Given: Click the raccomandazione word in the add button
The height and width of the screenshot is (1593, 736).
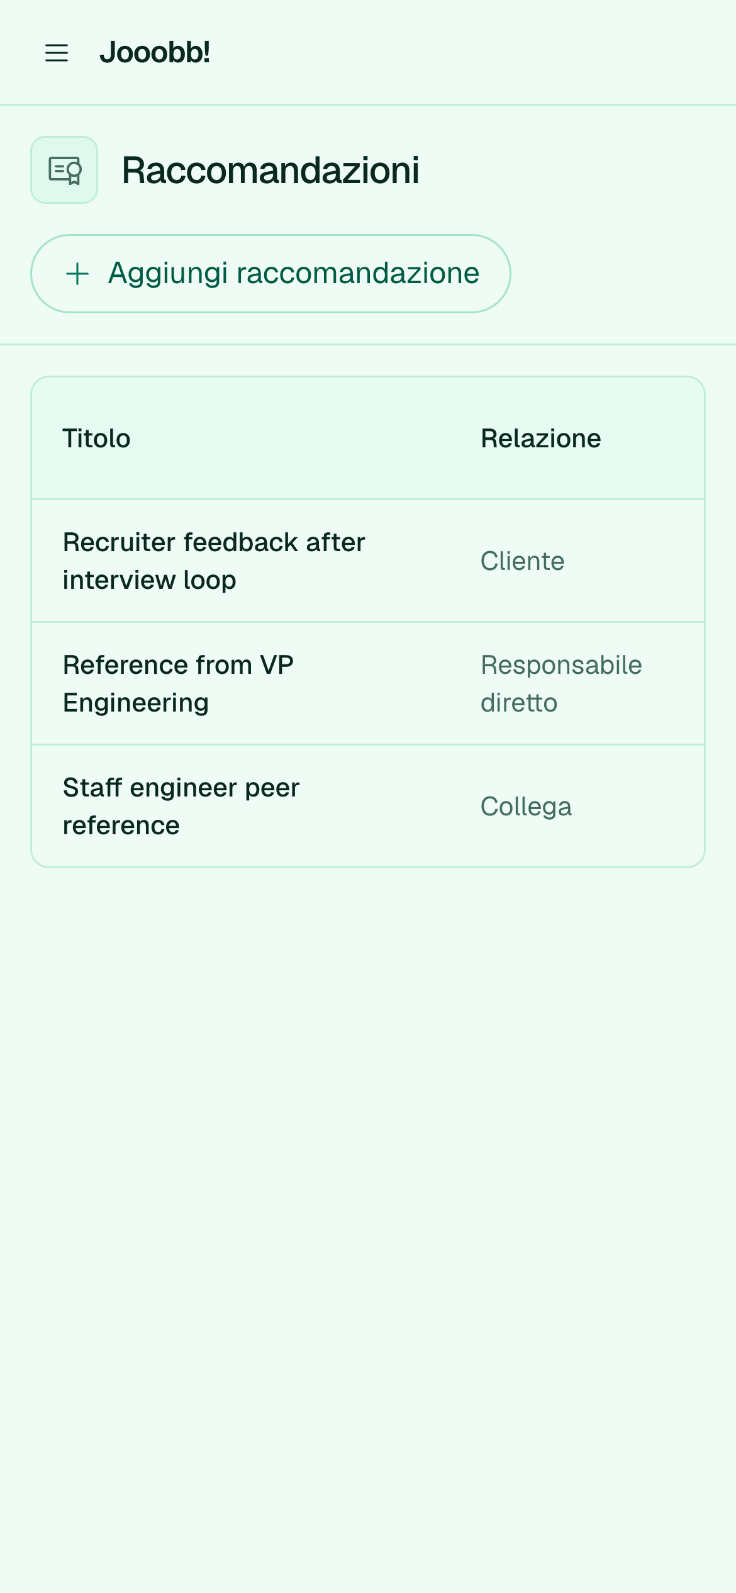Looking at the screenshot, I should coord(358,274).
